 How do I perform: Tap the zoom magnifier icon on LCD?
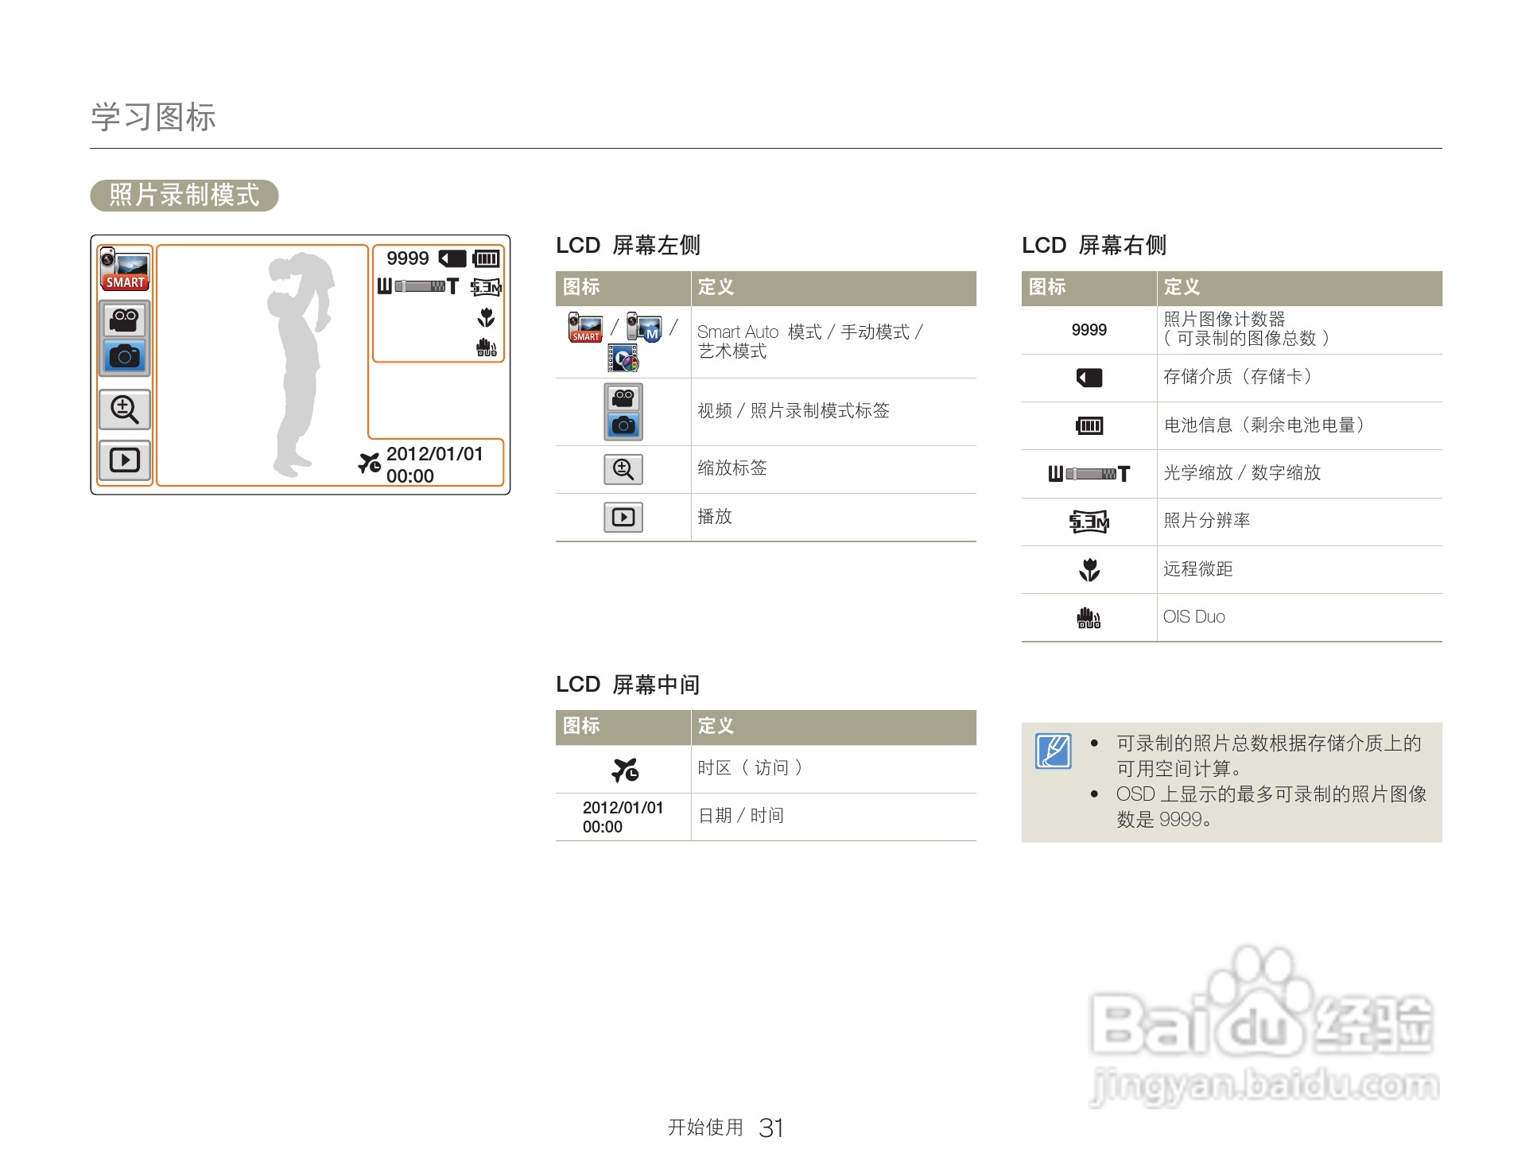click(125, 409)
